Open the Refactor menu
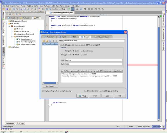Image resolution: width=167 pixels, height=133 pixels. tap(47, 6)
